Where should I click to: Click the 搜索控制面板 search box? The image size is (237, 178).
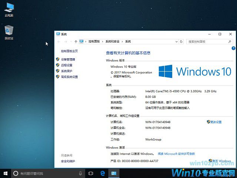point(207,42)
